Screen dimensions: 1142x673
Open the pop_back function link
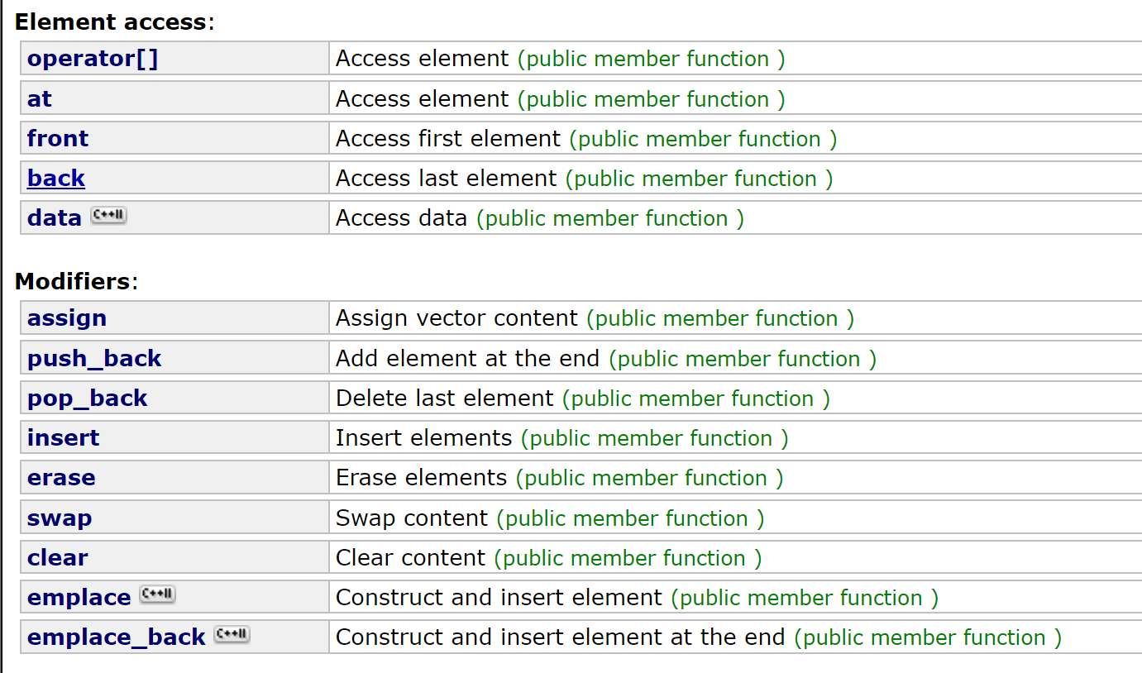tap(88, 399)
